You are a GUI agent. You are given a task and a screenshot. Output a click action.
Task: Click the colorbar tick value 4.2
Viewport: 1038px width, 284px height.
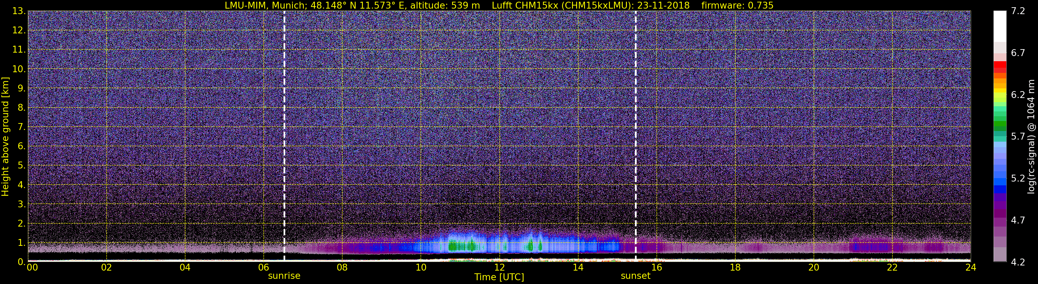pyautogui.click(x=1018, y=262)
